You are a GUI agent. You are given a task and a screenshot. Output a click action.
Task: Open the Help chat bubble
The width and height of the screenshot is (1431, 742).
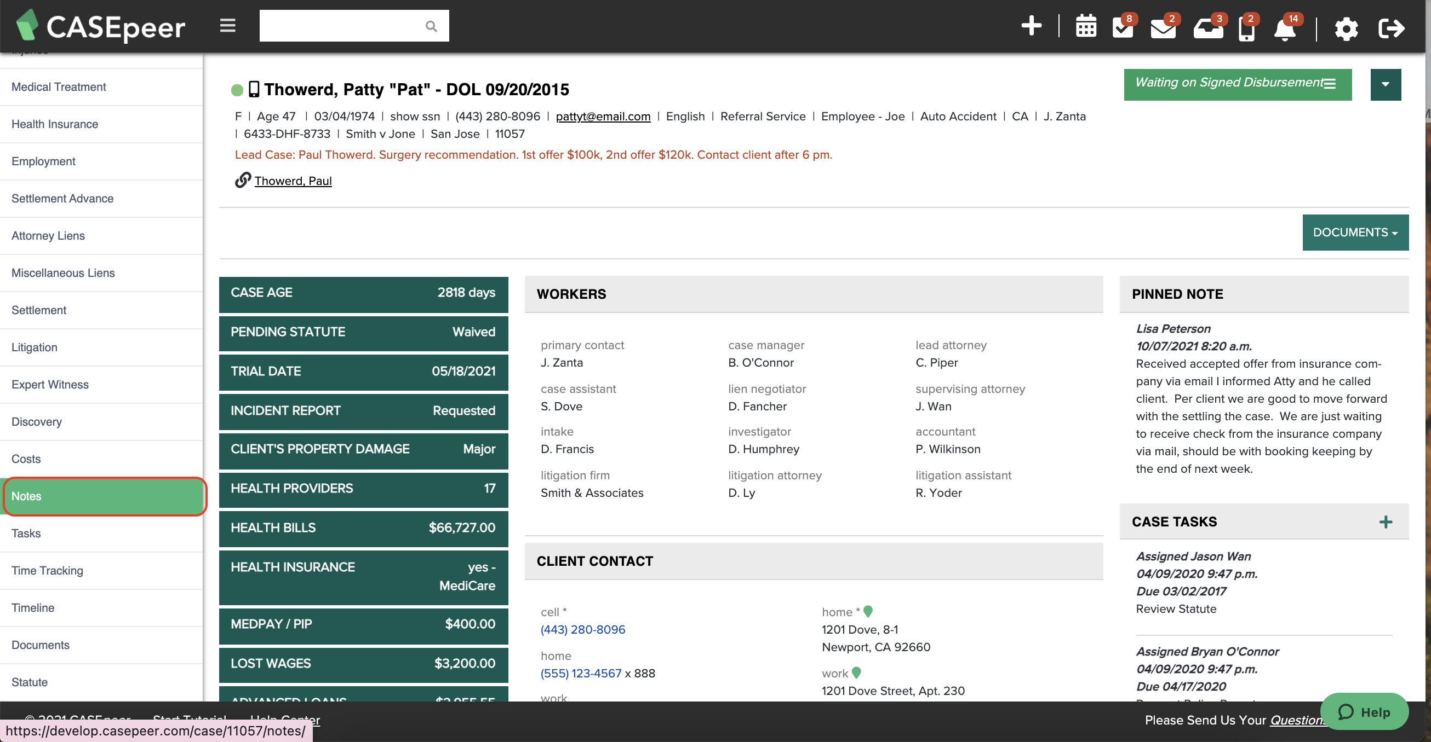[1364, 711]
